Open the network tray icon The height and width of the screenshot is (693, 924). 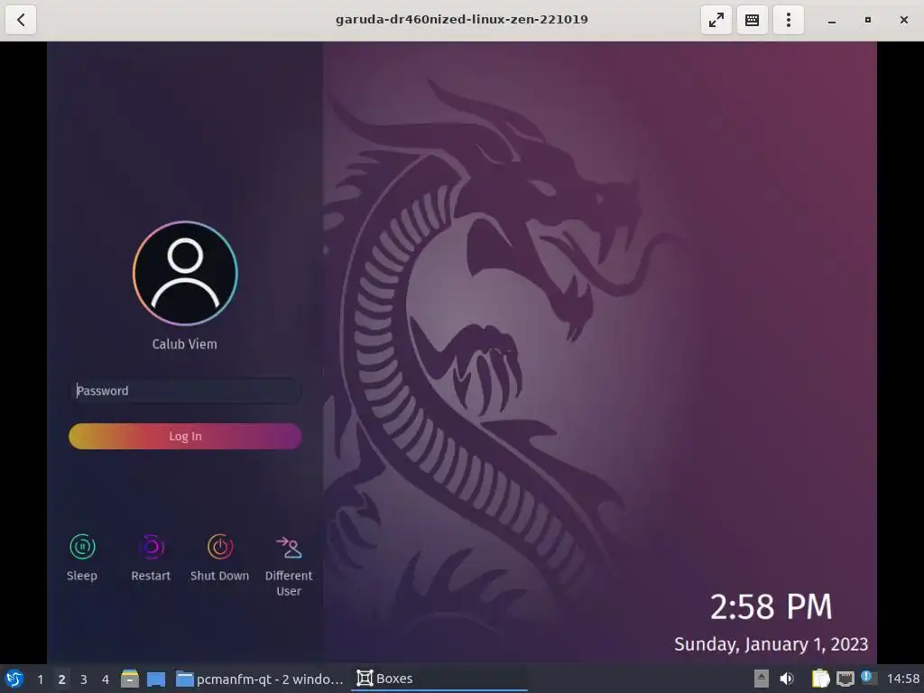click(845, 679)
